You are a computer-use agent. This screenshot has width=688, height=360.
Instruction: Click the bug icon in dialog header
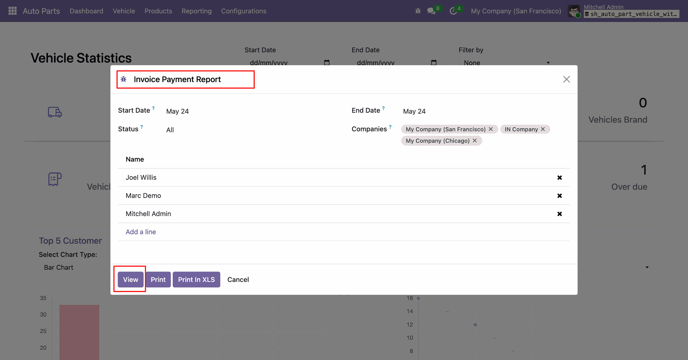(124, 79)
